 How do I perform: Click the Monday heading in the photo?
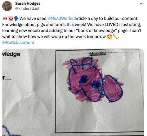pyautogui.click(x=98, y=54)
